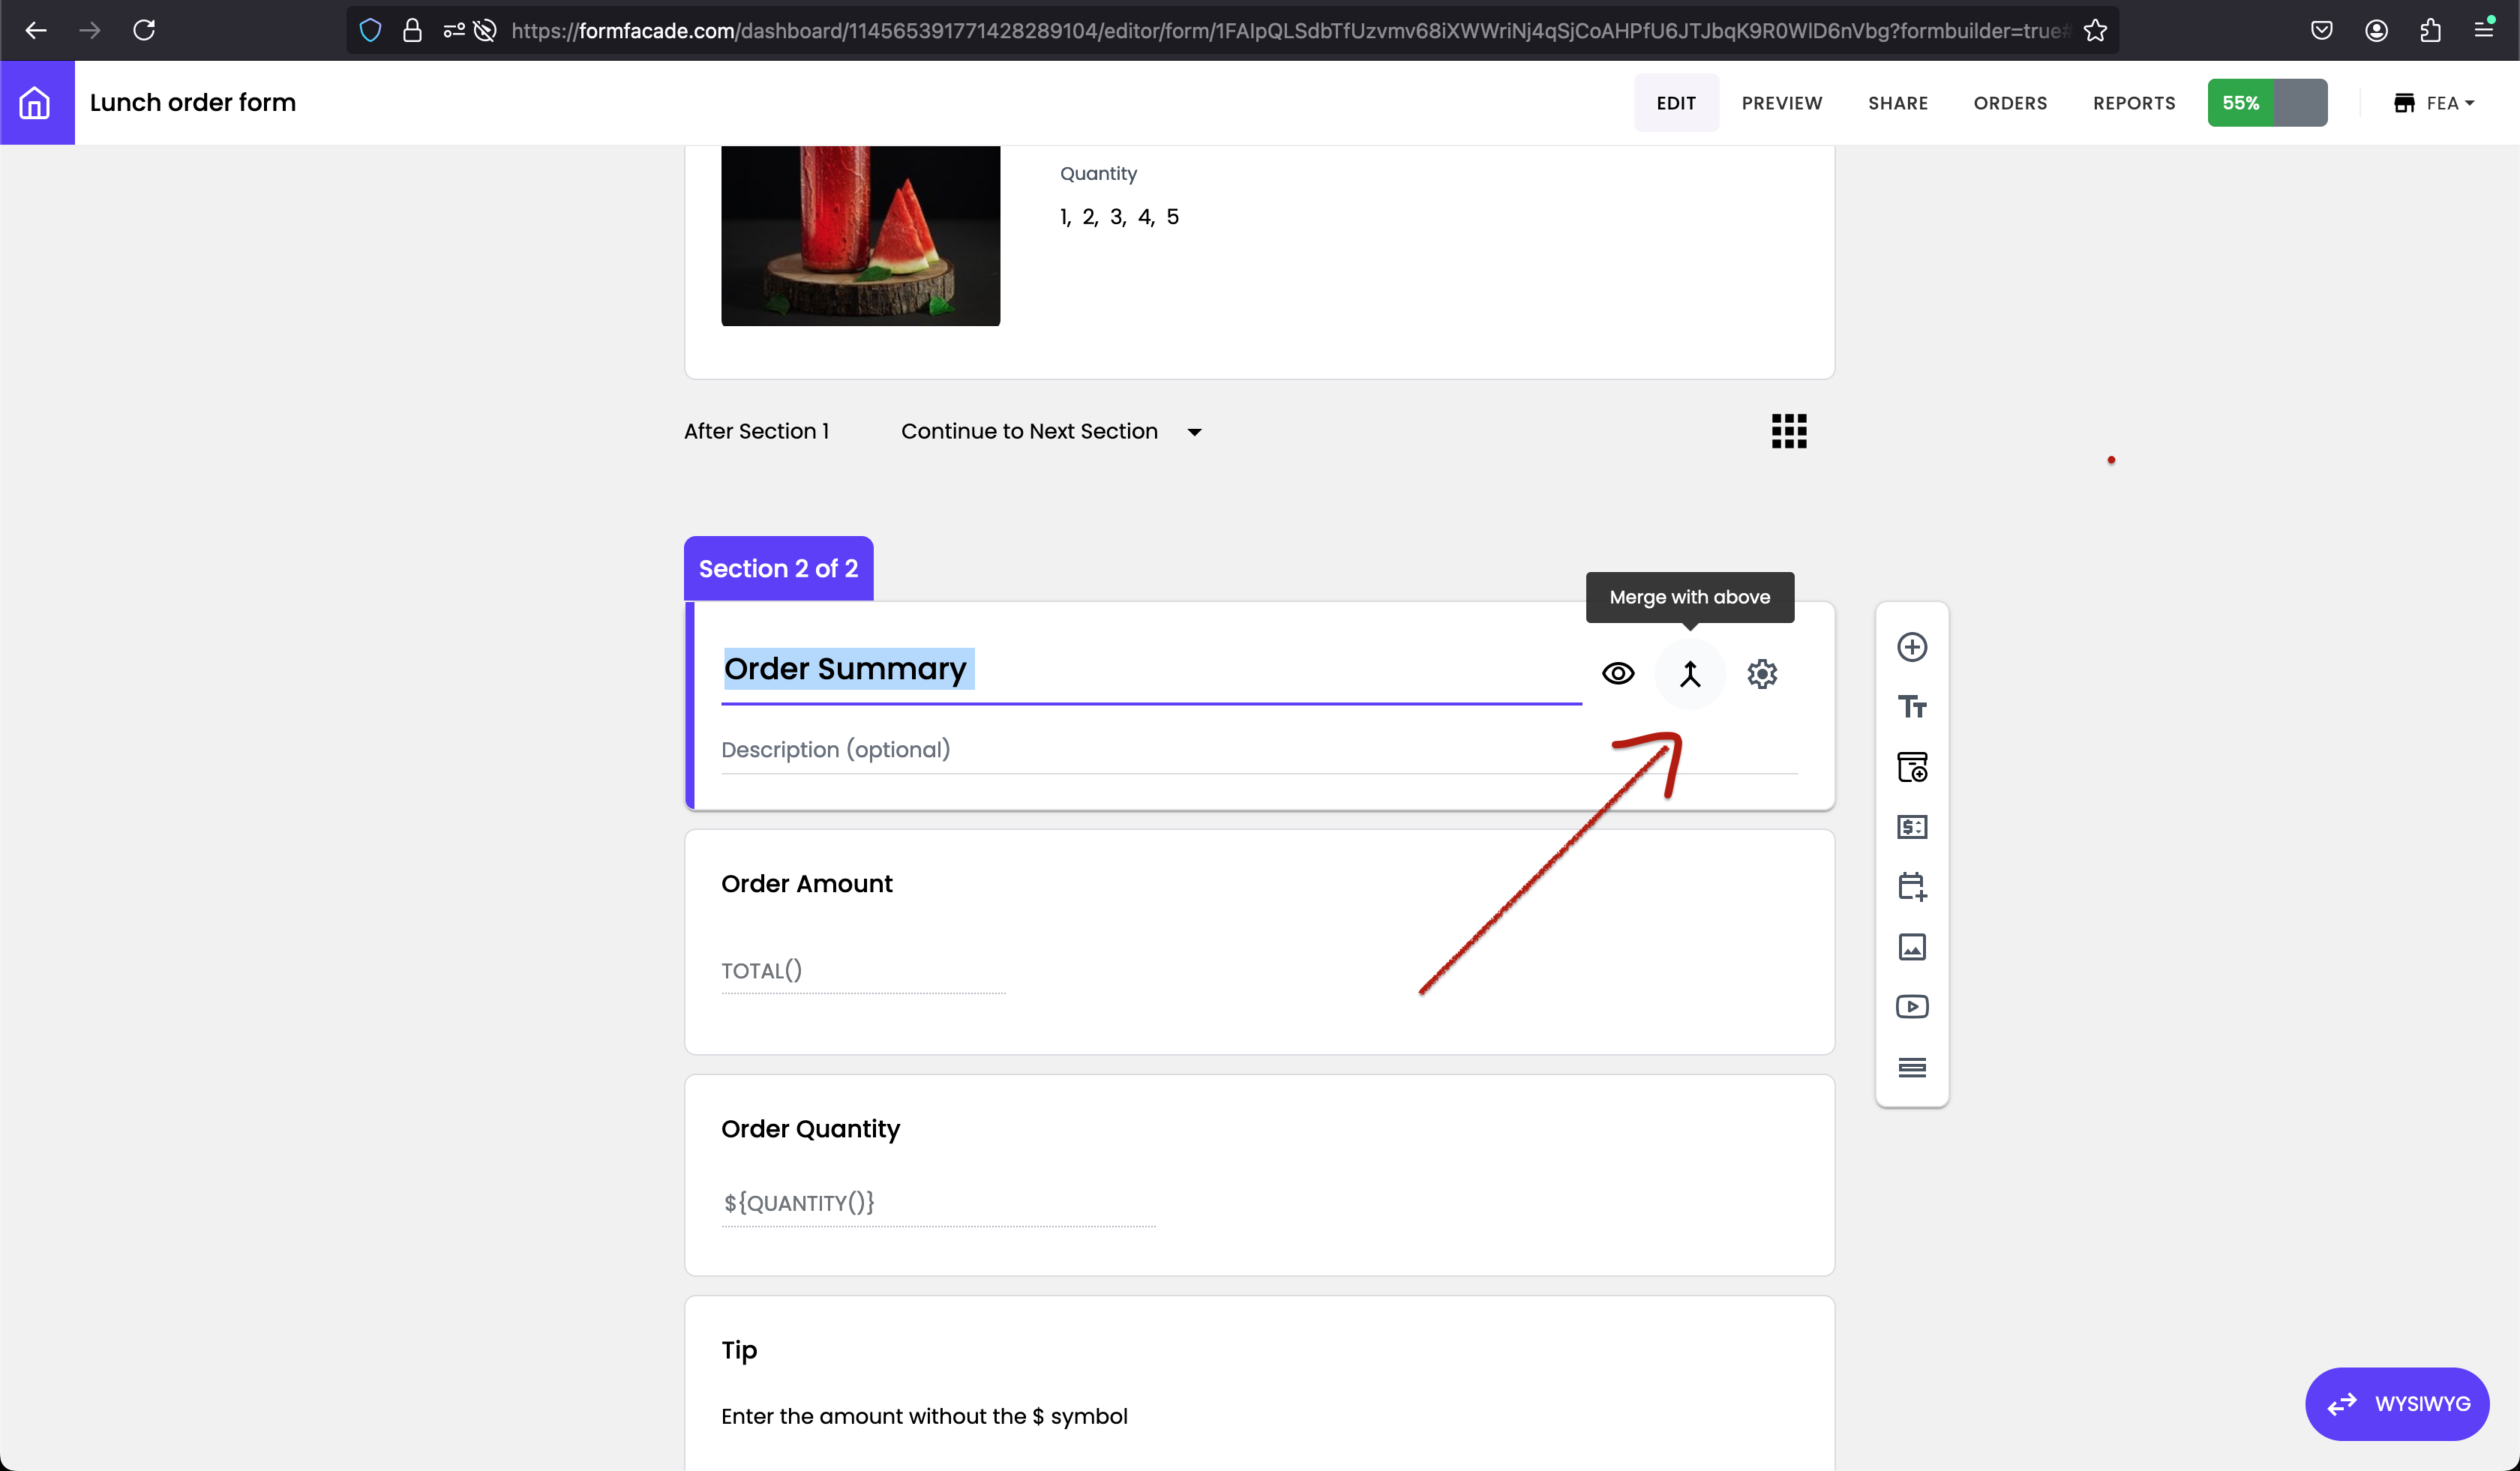Switch to the PREVIEW tab
This screenshot has height=1471, width=2520.
coord(1781,103)
